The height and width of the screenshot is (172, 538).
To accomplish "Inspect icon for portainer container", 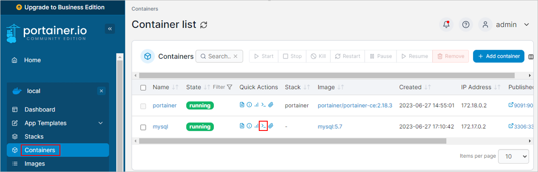I will (249, 105).
